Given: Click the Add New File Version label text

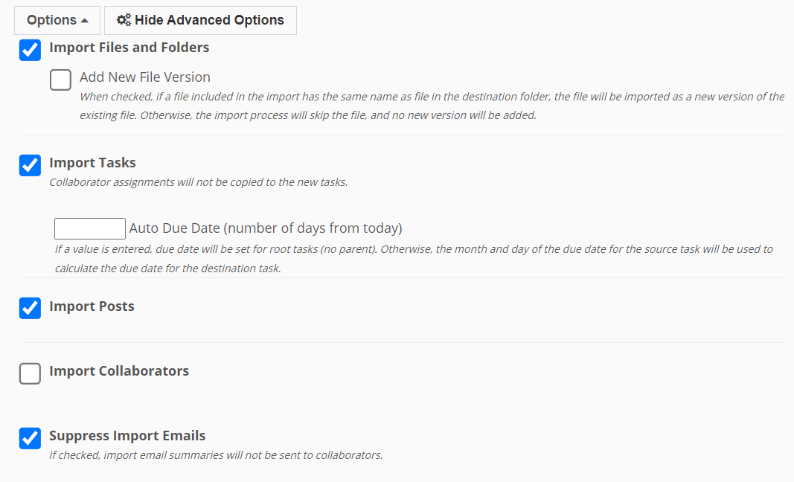Looking at the screenshot, I should tap(144, 77).
